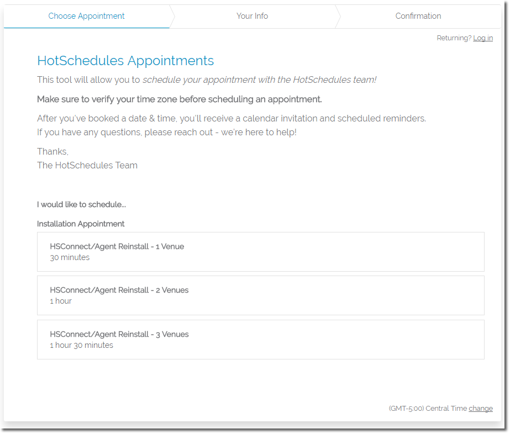Click the italic 'schedule your appointment' text

tap(259, 80)
